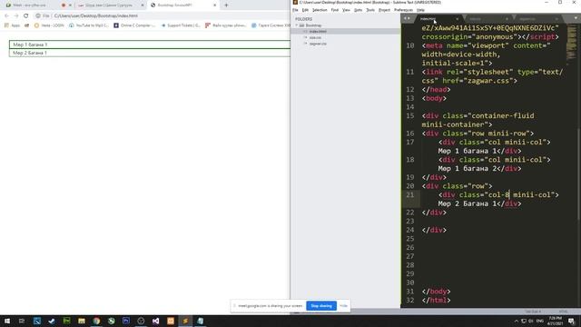The image size is (581, 327).
Task: Collapse the Bootstrap folder in sidebar
Action: 297,25
